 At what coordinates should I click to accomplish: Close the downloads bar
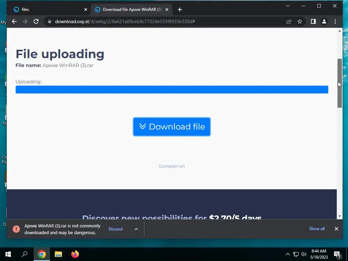tap(336, 229)
